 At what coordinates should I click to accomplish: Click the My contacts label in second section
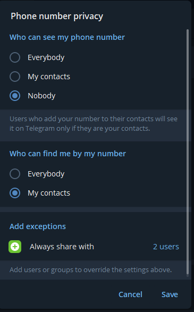point(49,193)
